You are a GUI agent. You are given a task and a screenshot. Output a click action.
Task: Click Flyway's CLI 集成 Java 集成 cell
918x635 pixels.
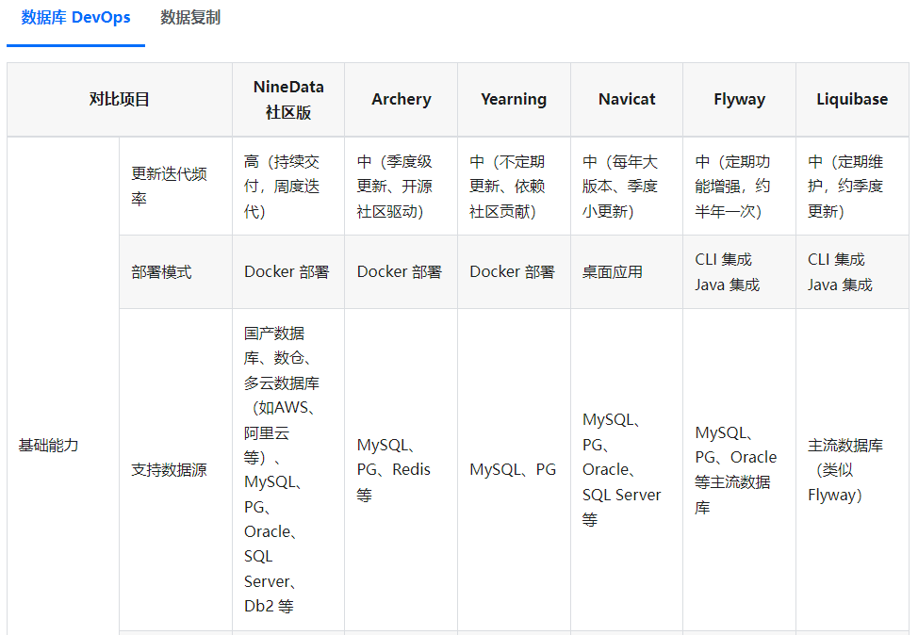tap(740, 272)
